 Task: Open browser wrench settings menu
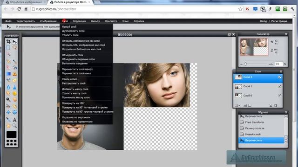pyautogui.click(x=292, y=9)
